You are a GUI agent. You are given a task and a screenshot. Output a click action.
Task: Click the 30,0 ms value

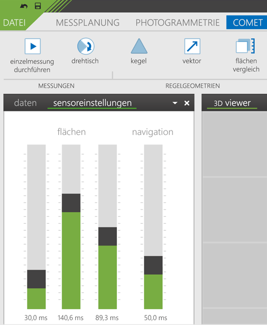point(36,318)
